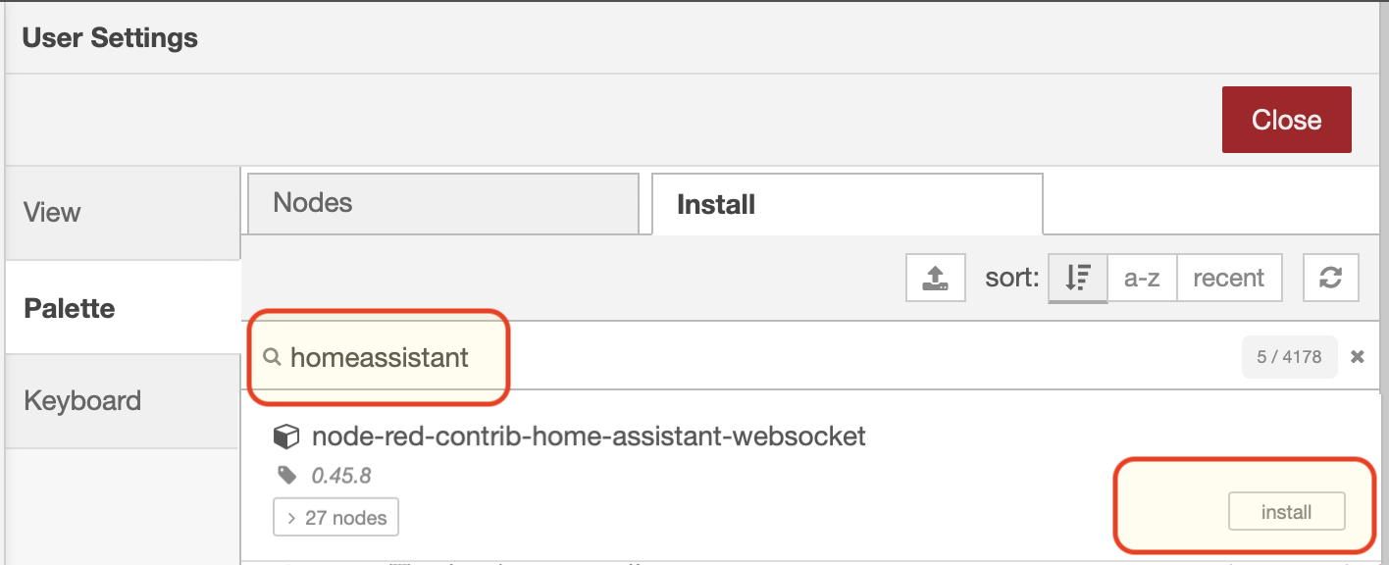The image size is (1389, 565).
Task: Sort results by relevance icon
Action: [1078, 278]
